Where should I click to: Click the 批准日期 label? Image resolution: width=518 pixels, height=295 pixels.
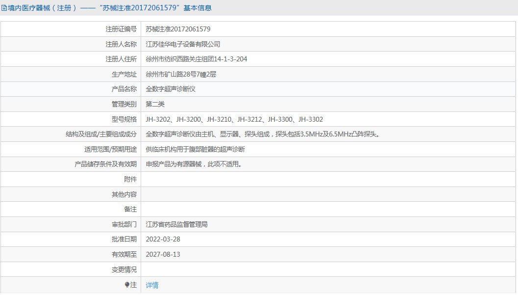click(124, 239)
